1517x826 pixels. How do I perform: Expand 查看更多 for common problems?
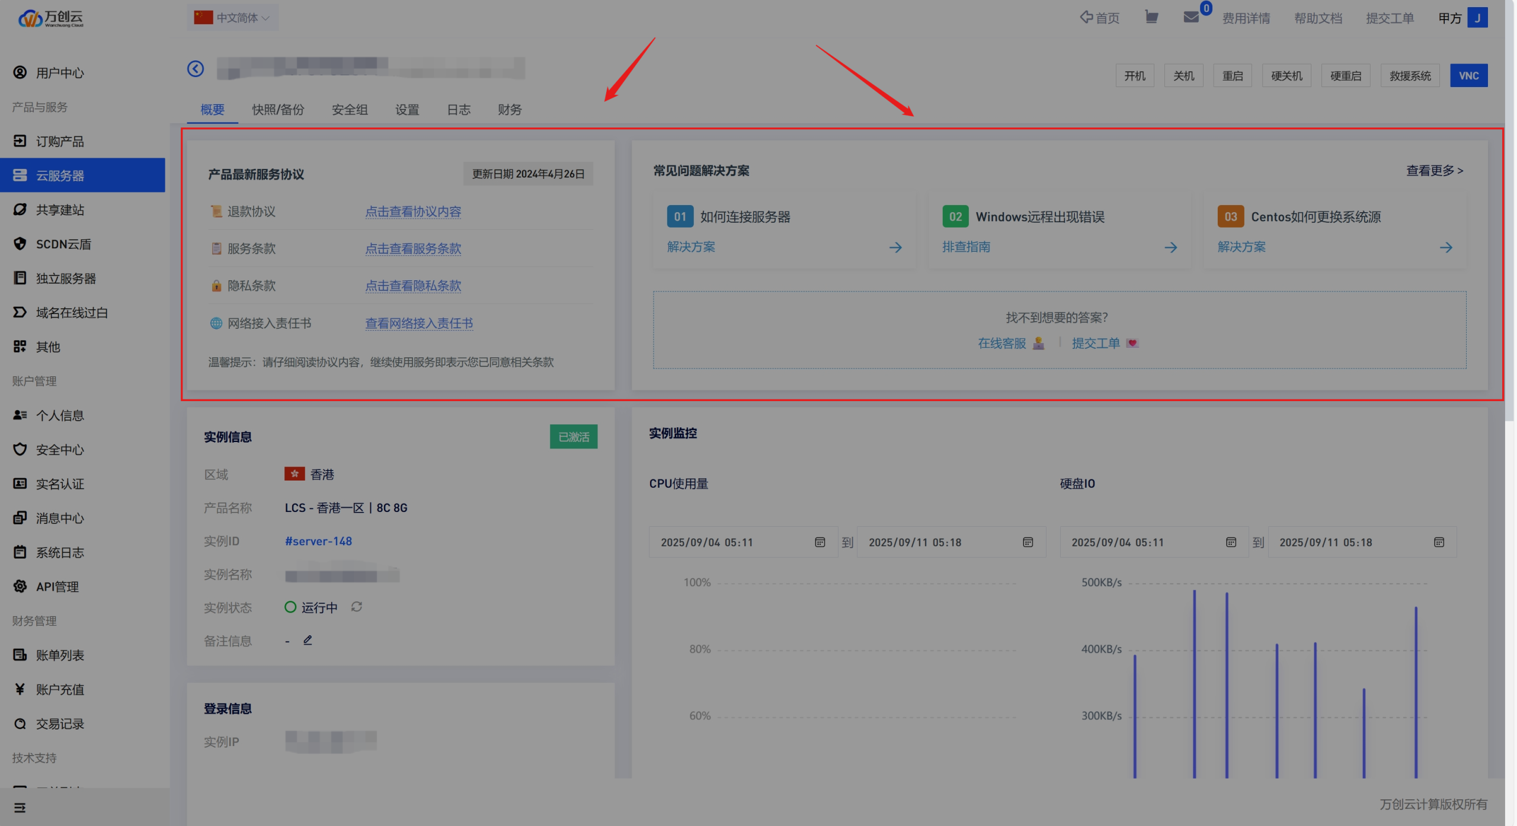tap(1434, 171)
